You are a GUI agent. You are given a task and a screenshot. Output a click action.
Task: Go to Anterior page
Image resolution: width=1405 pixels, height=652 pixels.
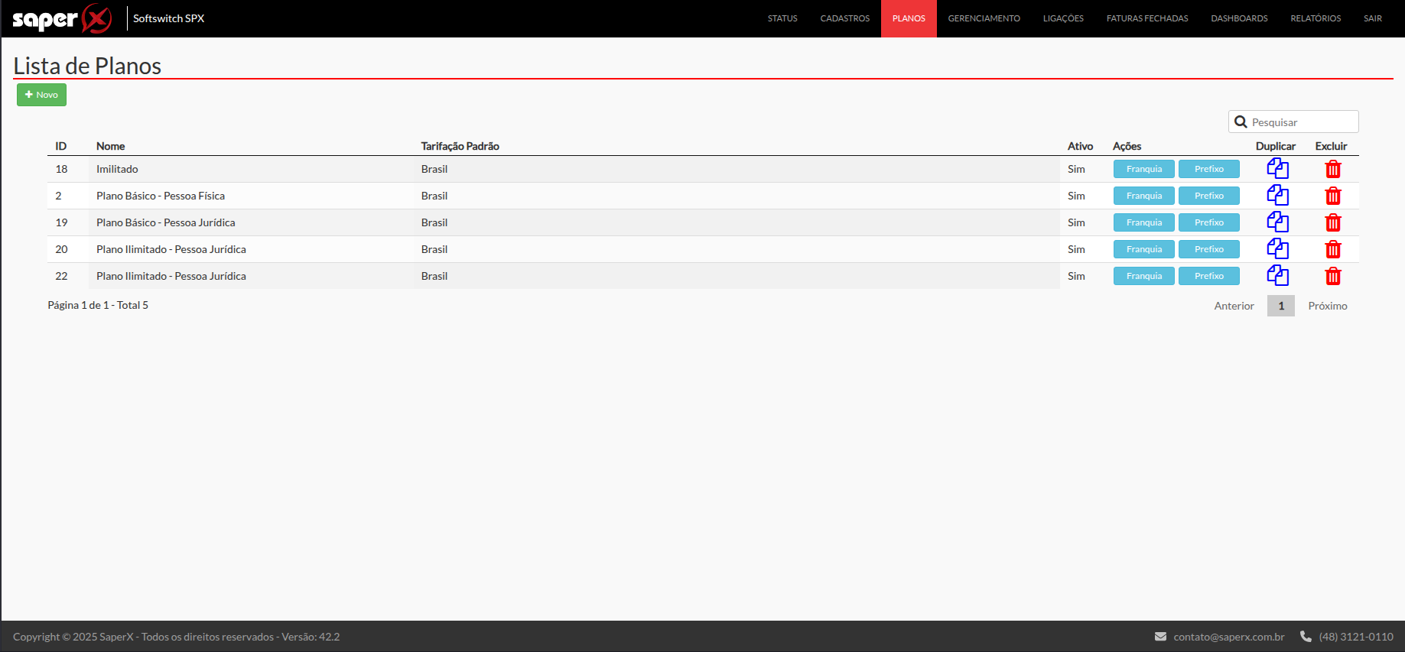(x=1234, y=306)
